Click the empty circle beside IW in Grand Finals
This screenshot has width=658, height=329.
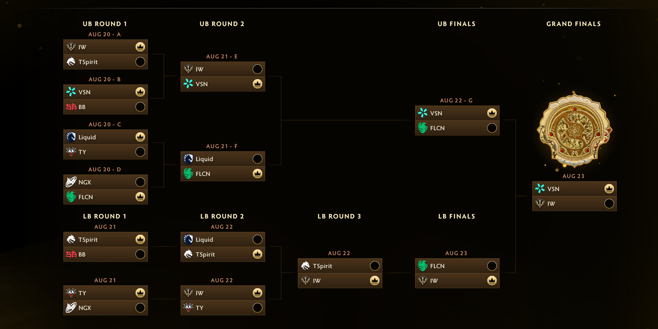609,203
